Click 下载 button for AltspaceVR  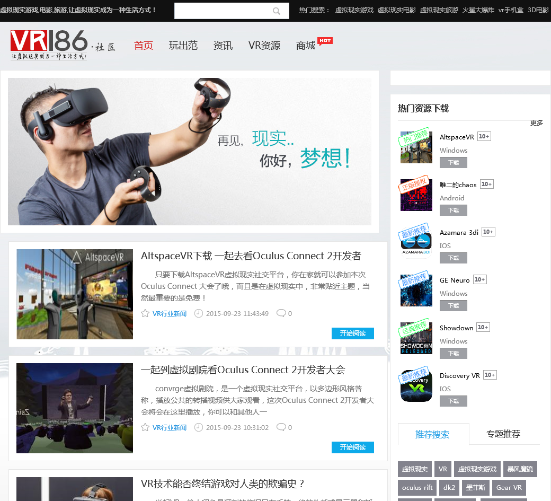point(454,162)
